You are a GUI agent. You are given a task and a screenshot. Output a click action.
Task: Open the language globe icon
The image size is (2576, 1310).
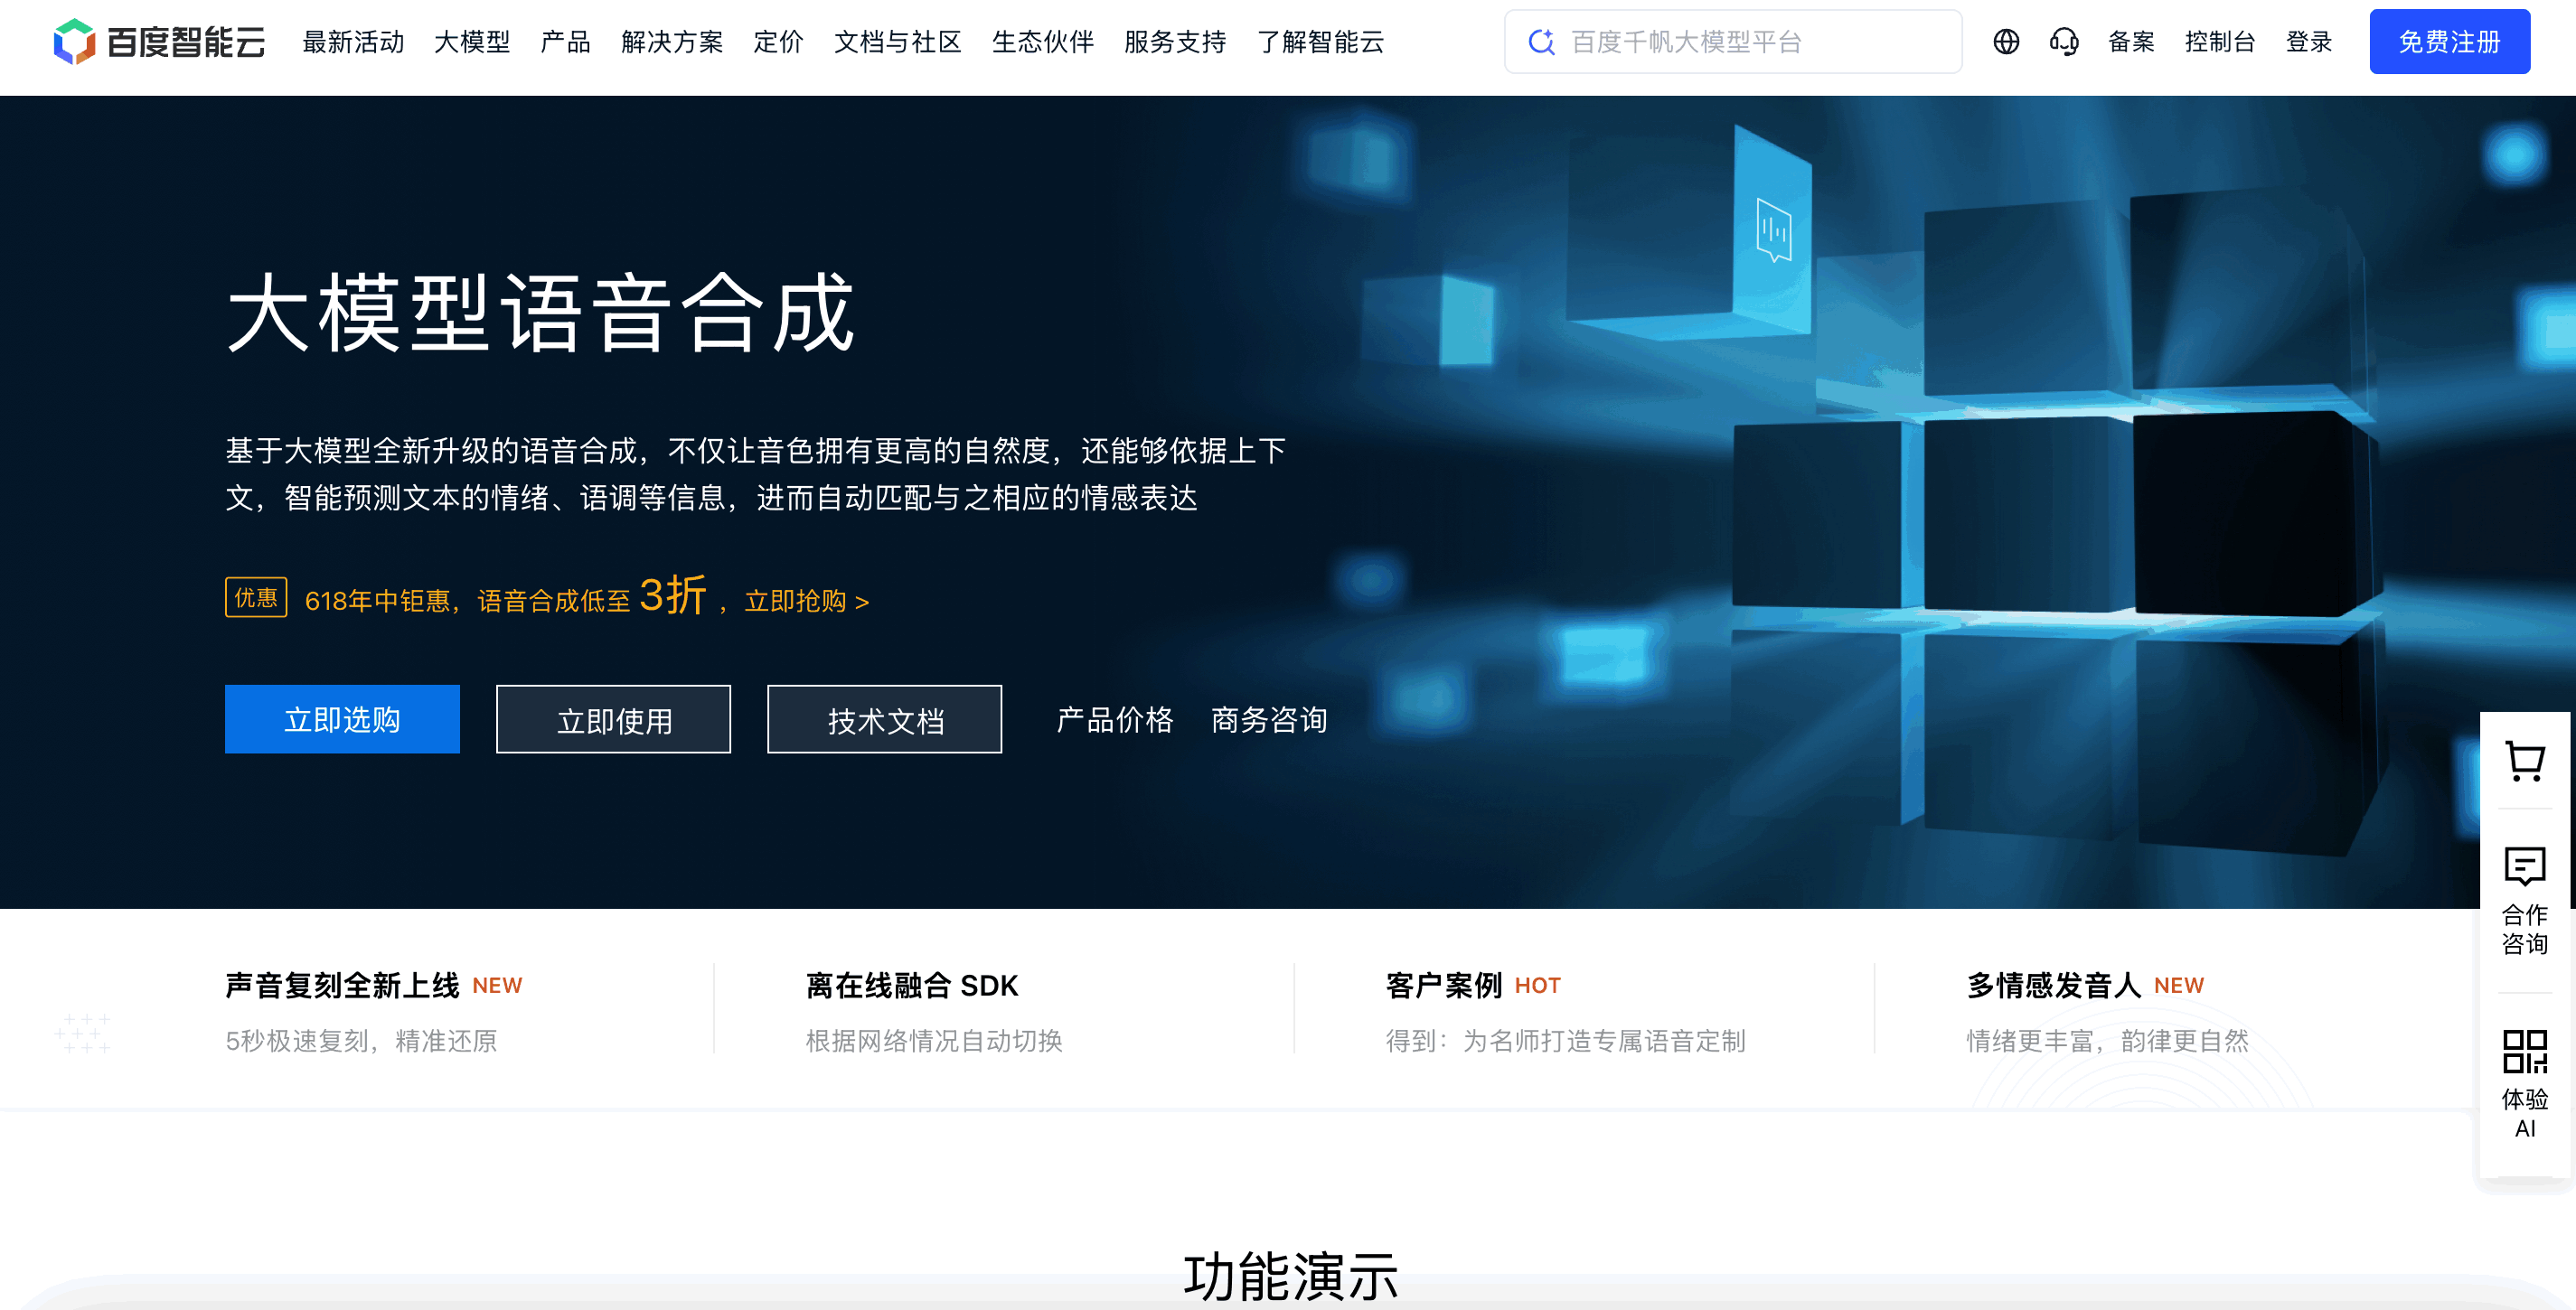[2005, 41]
